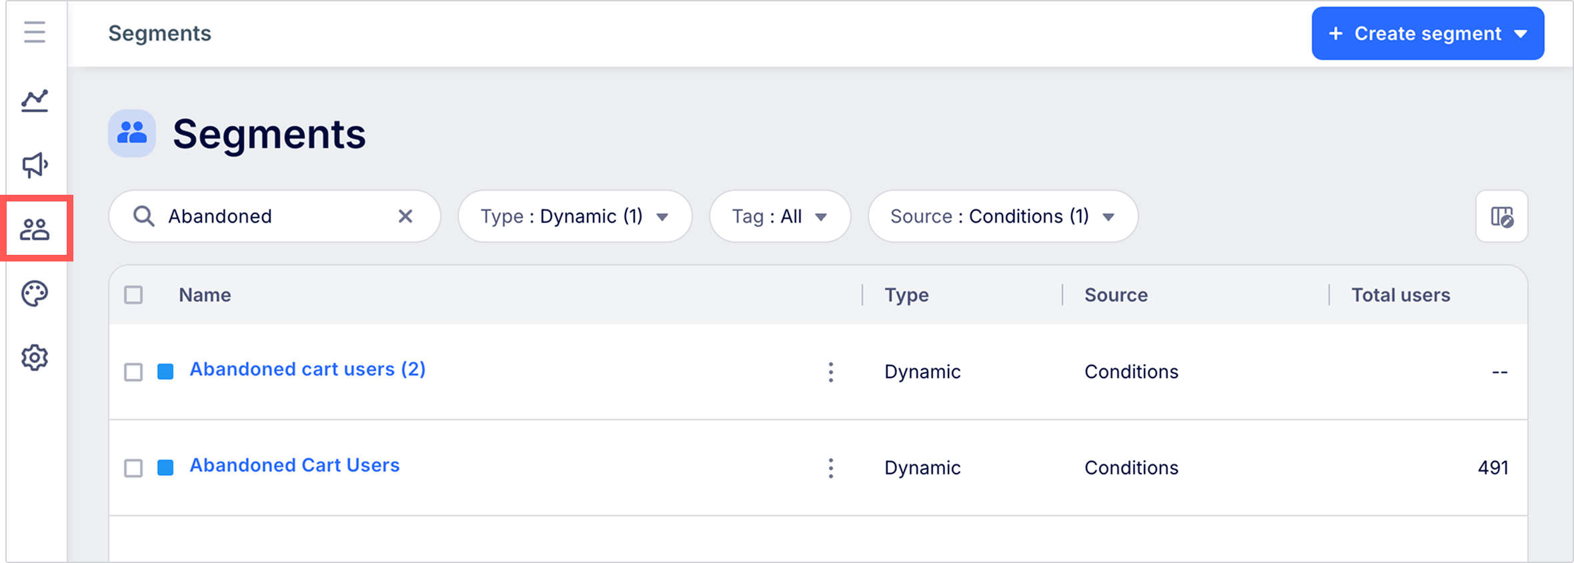Tick the select-all checkbox in table header

133,295
